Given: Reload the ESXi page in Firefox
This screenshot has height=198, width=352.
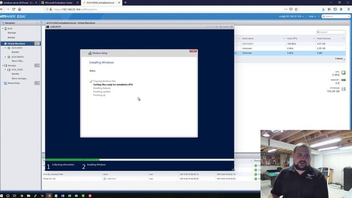Looking at the screenshot, I should [14, 9].
